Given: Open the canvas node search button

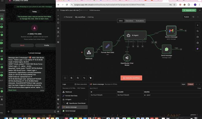Looking at the screenshot, I should coord(197,31).
